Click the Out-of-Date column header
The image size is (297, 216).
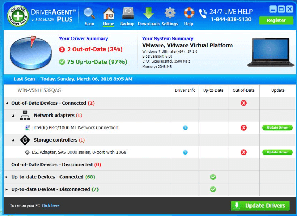pyautogui.click(x=244, y=90)
